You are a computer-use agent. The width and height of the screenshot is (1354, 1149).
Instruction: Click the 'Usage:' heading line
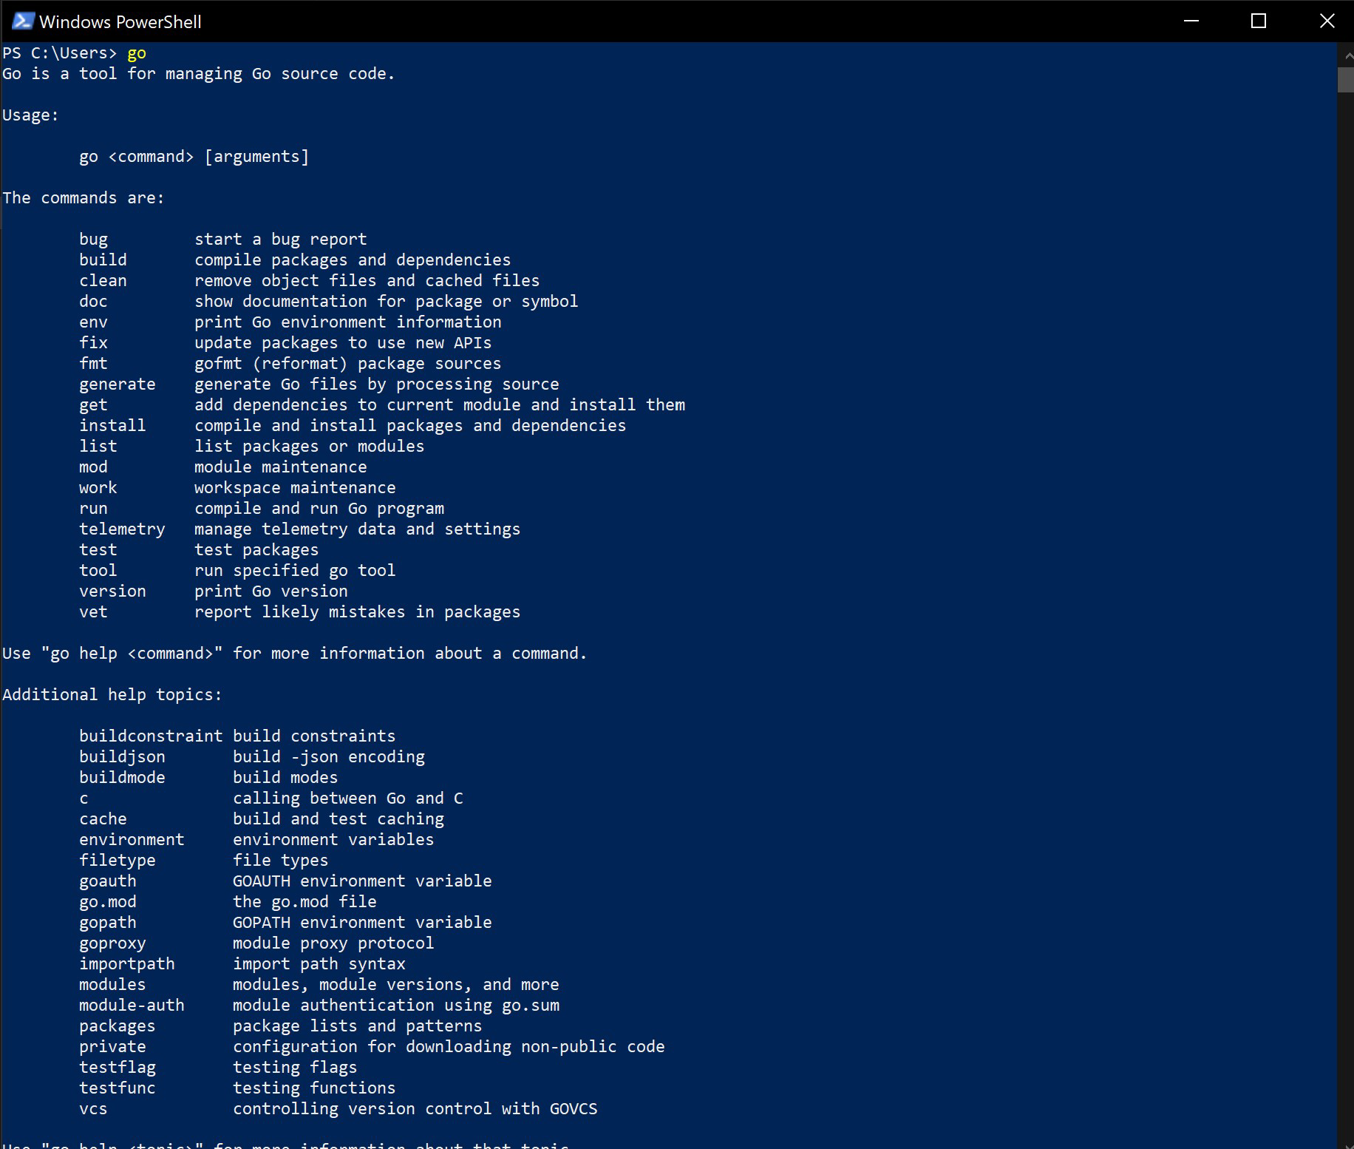[30, 115]
